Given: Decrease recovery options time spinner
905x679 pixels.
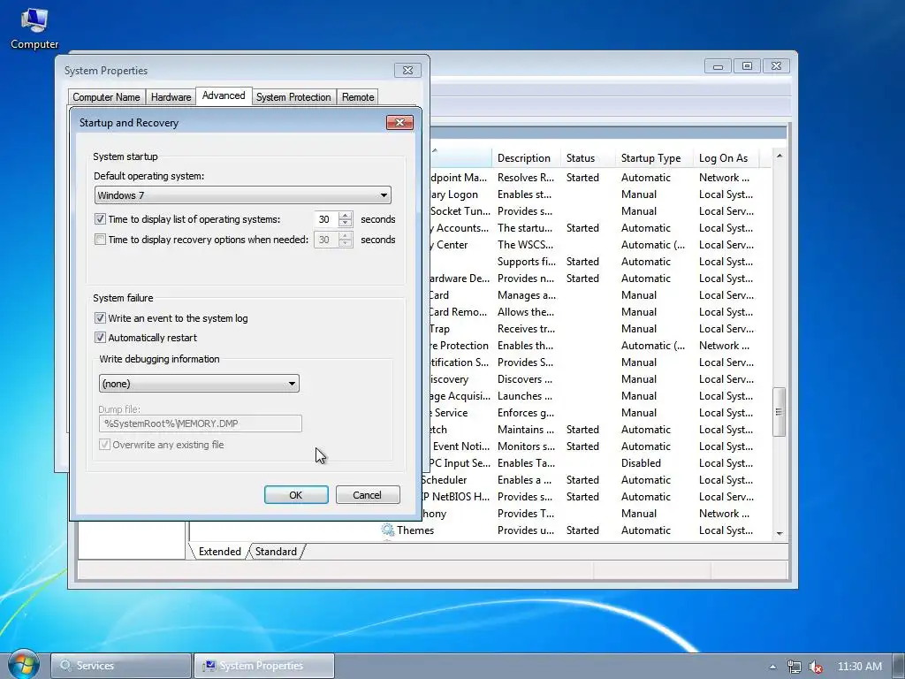Looking at the screenshot, I should coord(346,244).
